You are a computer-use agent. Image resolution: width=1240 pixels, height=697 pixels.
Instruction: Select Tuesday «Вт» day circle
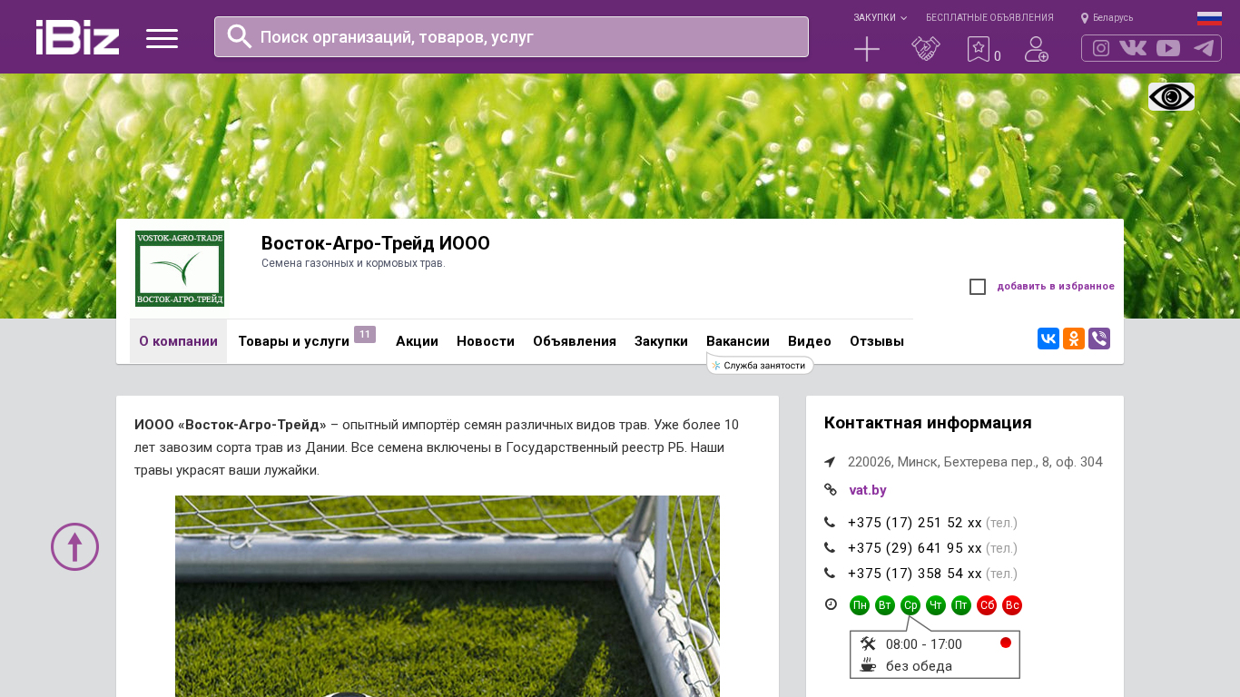tap(885, 605)
